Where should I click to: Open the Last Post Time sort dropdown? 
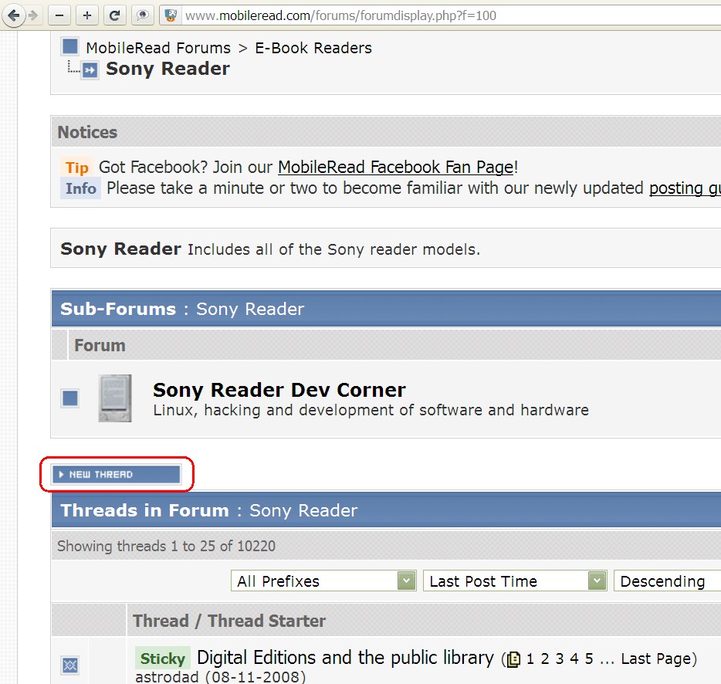click(x=515, y=581)
